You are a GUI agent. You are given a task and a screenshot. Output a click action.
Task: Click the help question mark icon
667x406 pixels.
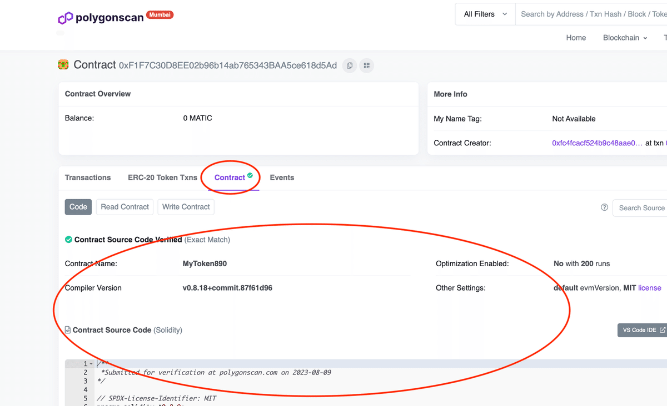(x=604, y=207)
